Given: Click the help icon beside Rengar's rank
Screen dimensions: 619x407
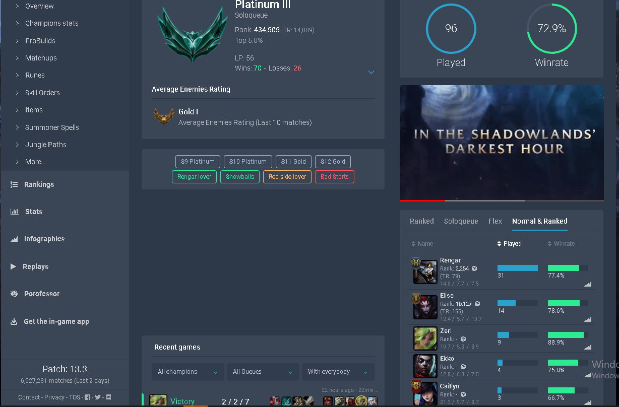Looking at the screenshot, I should coord(474,269).
